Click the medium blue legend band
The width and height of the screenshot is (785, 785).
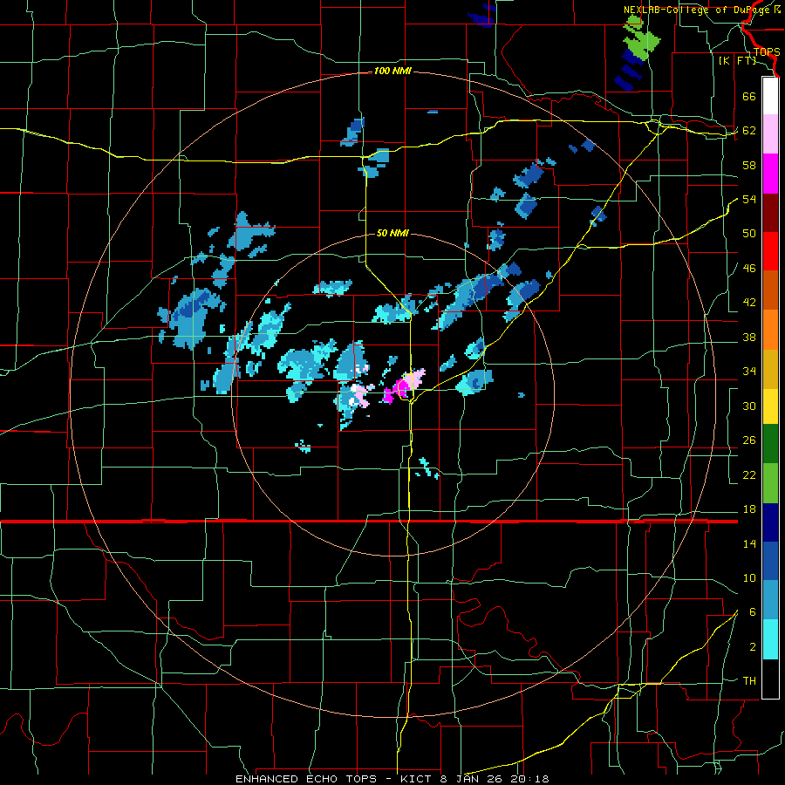click(770, 561)
